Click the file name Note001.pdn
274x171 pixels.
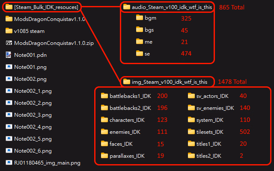[30, 55]
